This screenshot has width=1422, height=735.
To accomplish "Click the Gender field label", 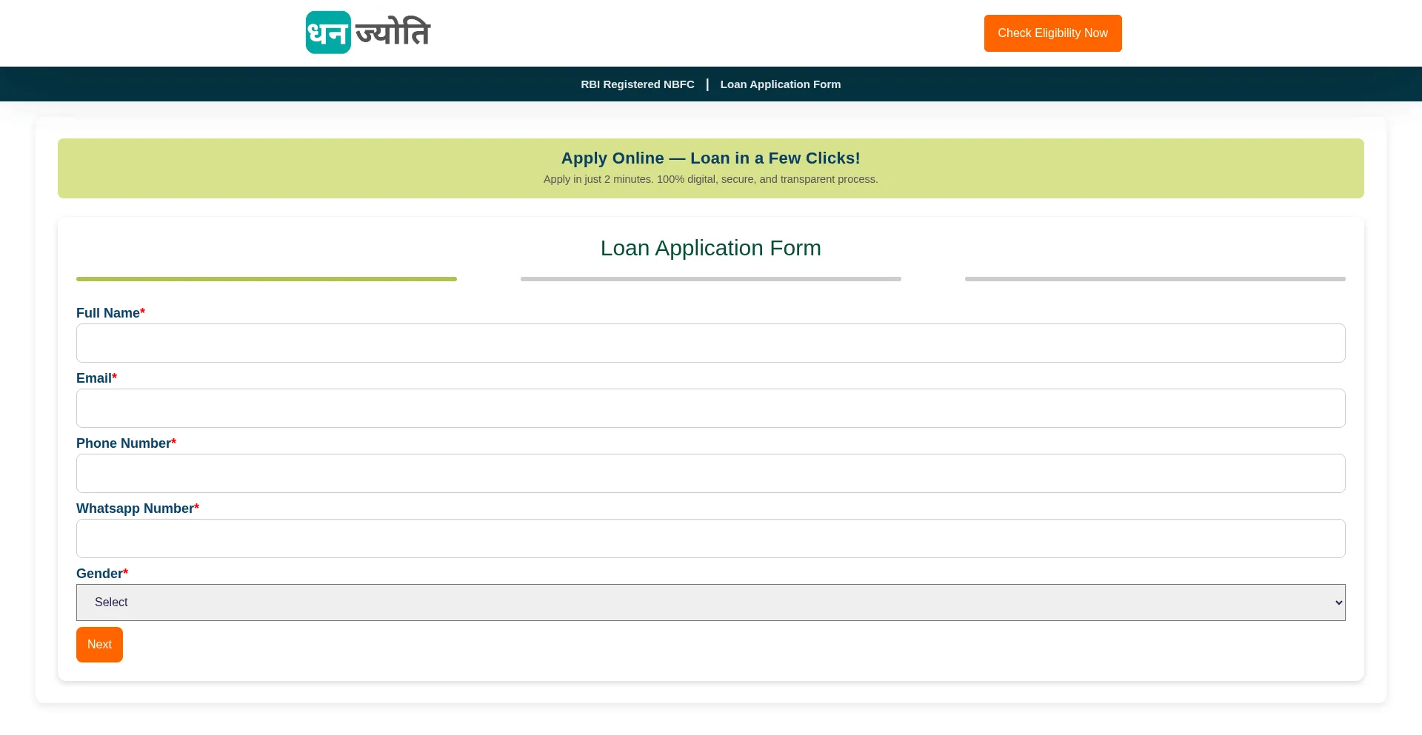I will (99, 574).
